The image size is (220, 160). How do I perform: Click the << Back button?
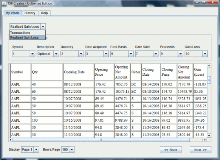(171, 150)
